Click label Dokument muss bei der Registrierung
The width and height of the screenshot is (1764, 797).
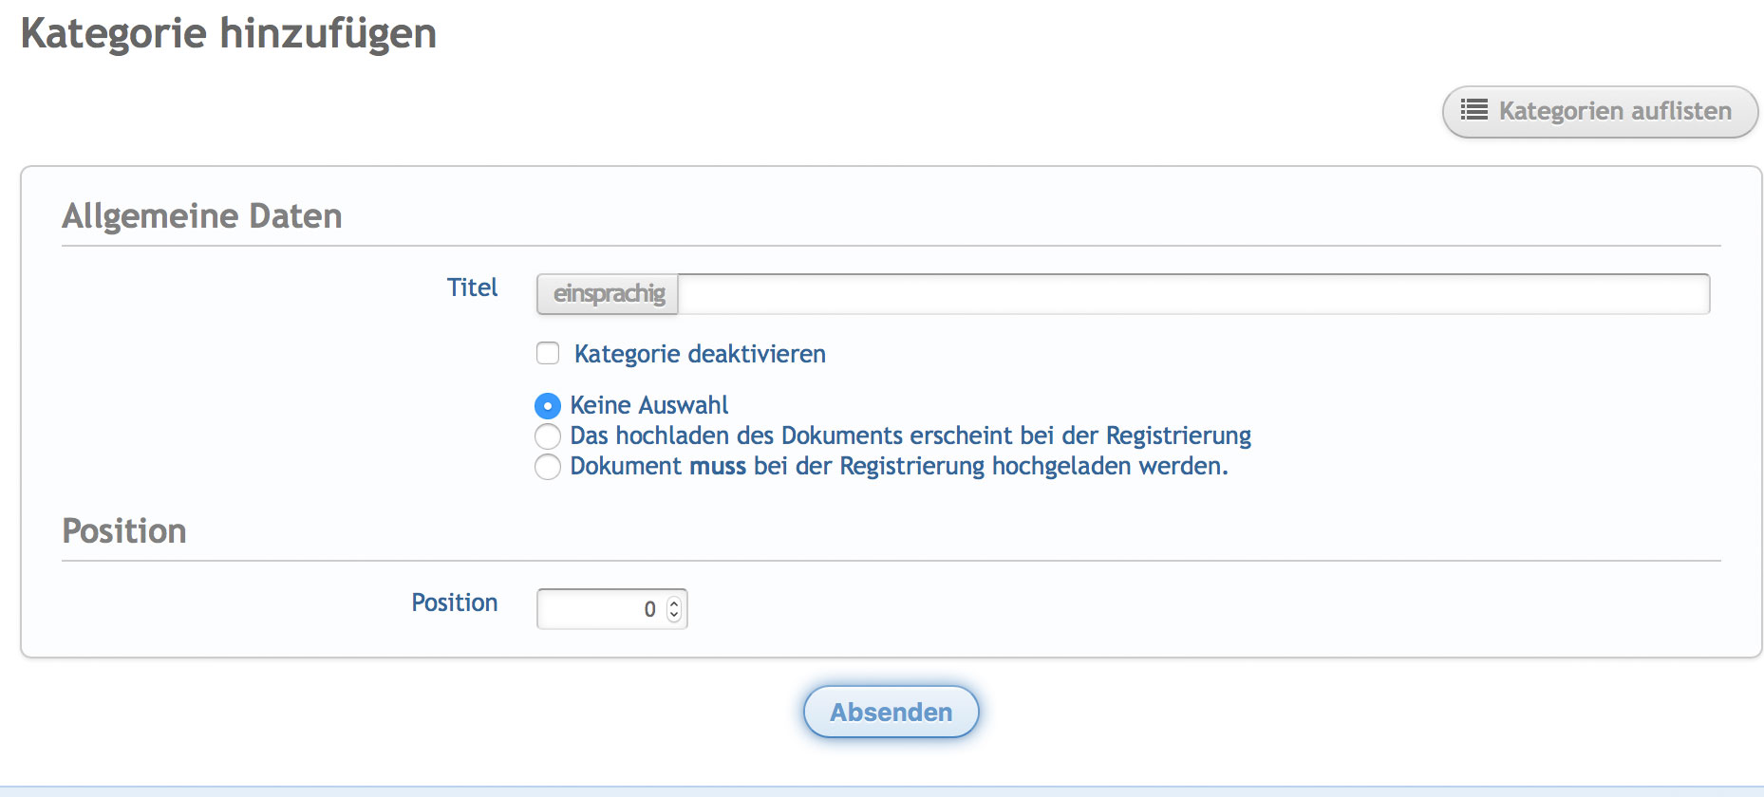coord(899,466)
